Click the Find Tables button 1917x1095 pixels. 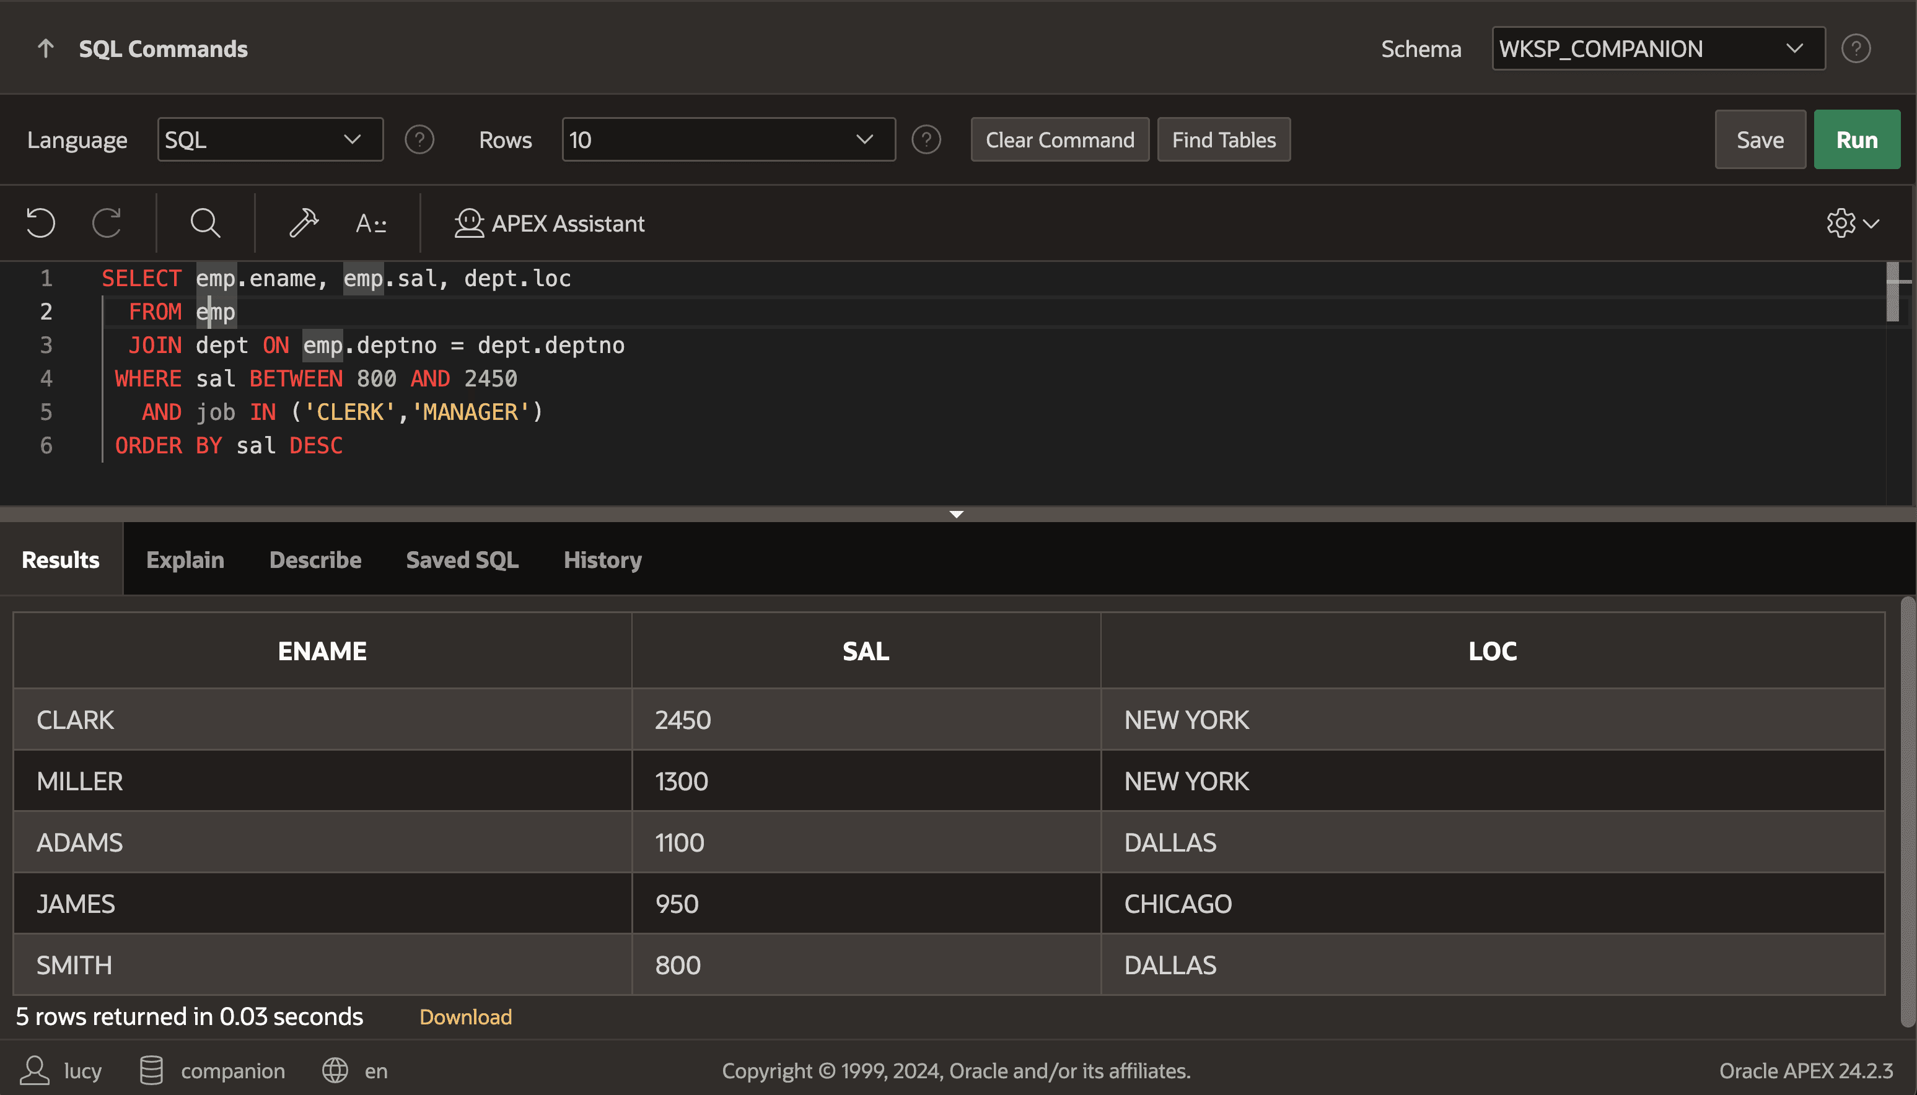pos(1223,140)
